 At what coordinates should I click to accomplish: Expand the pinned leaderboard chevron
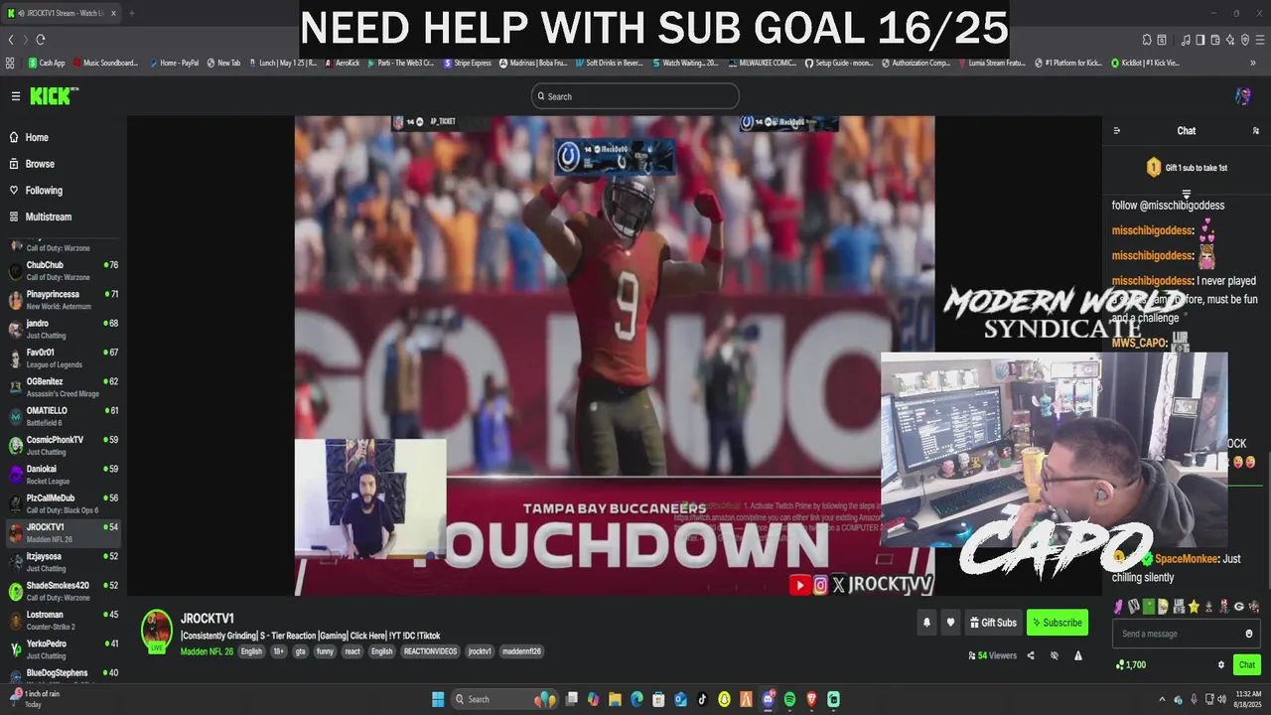1186,194
